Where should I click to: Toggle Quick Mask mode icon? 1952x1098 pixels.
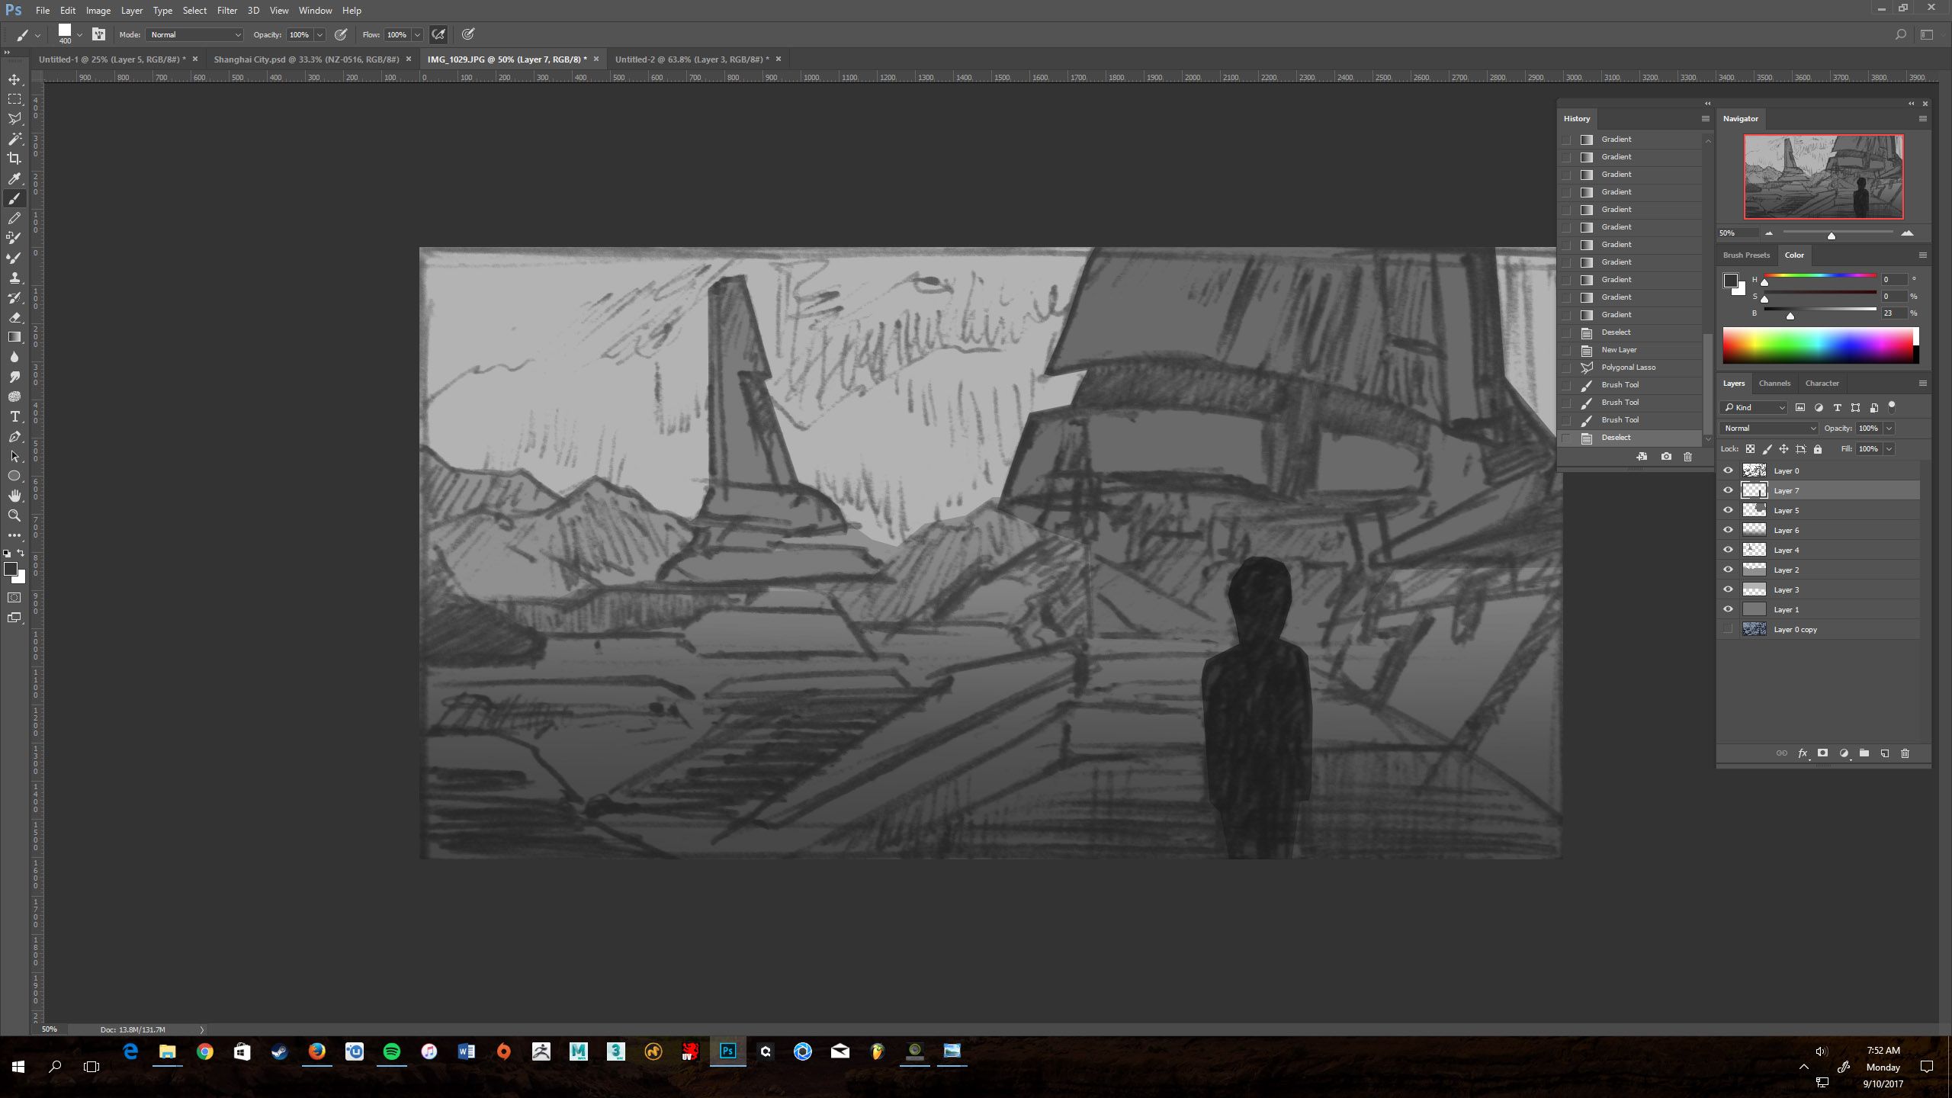click(x=14, y=598)
